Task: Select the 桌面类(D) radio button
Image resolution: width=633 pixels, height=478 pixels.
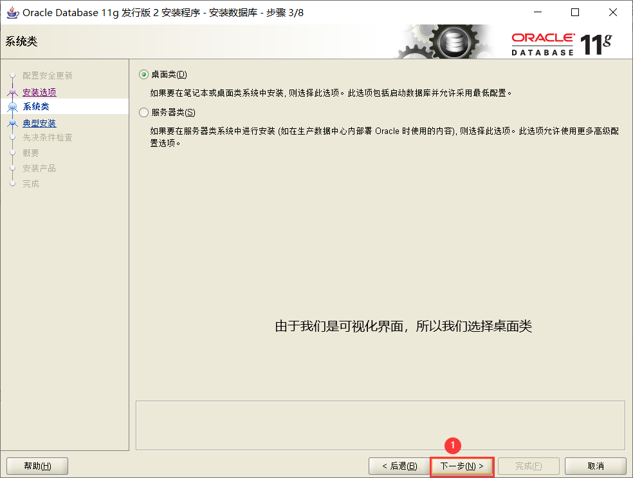Action: (x=143, y=75)
